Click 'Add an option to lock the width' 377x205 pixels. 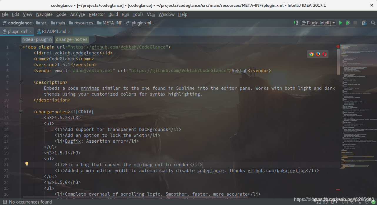point(106,135)
